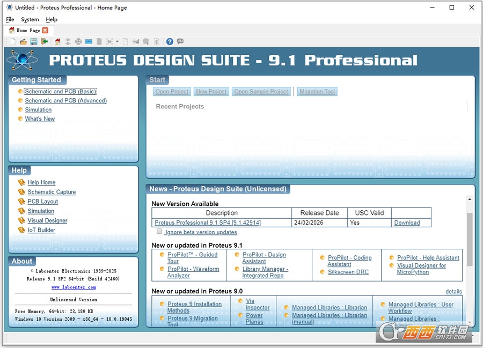Expand the dropdown arrow beside Design Explorer
Viewport: 483px width, 348px height.
[117, 41]
